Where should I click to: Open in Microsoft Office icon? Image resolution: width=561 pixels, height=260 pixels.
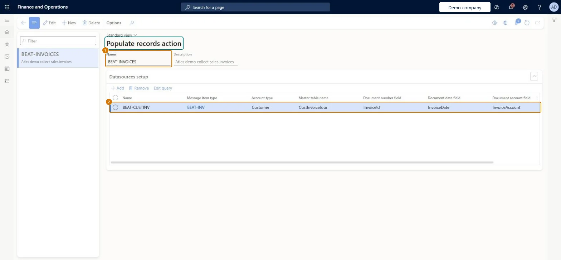(505, 23)
